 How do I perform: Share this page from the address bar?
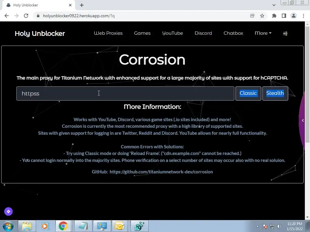pos(252,16)
